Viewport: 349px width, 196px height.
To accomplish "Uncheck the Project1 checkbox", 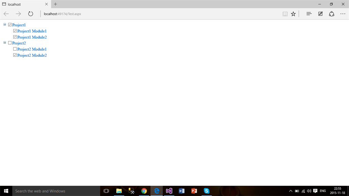I will (10, 25).
